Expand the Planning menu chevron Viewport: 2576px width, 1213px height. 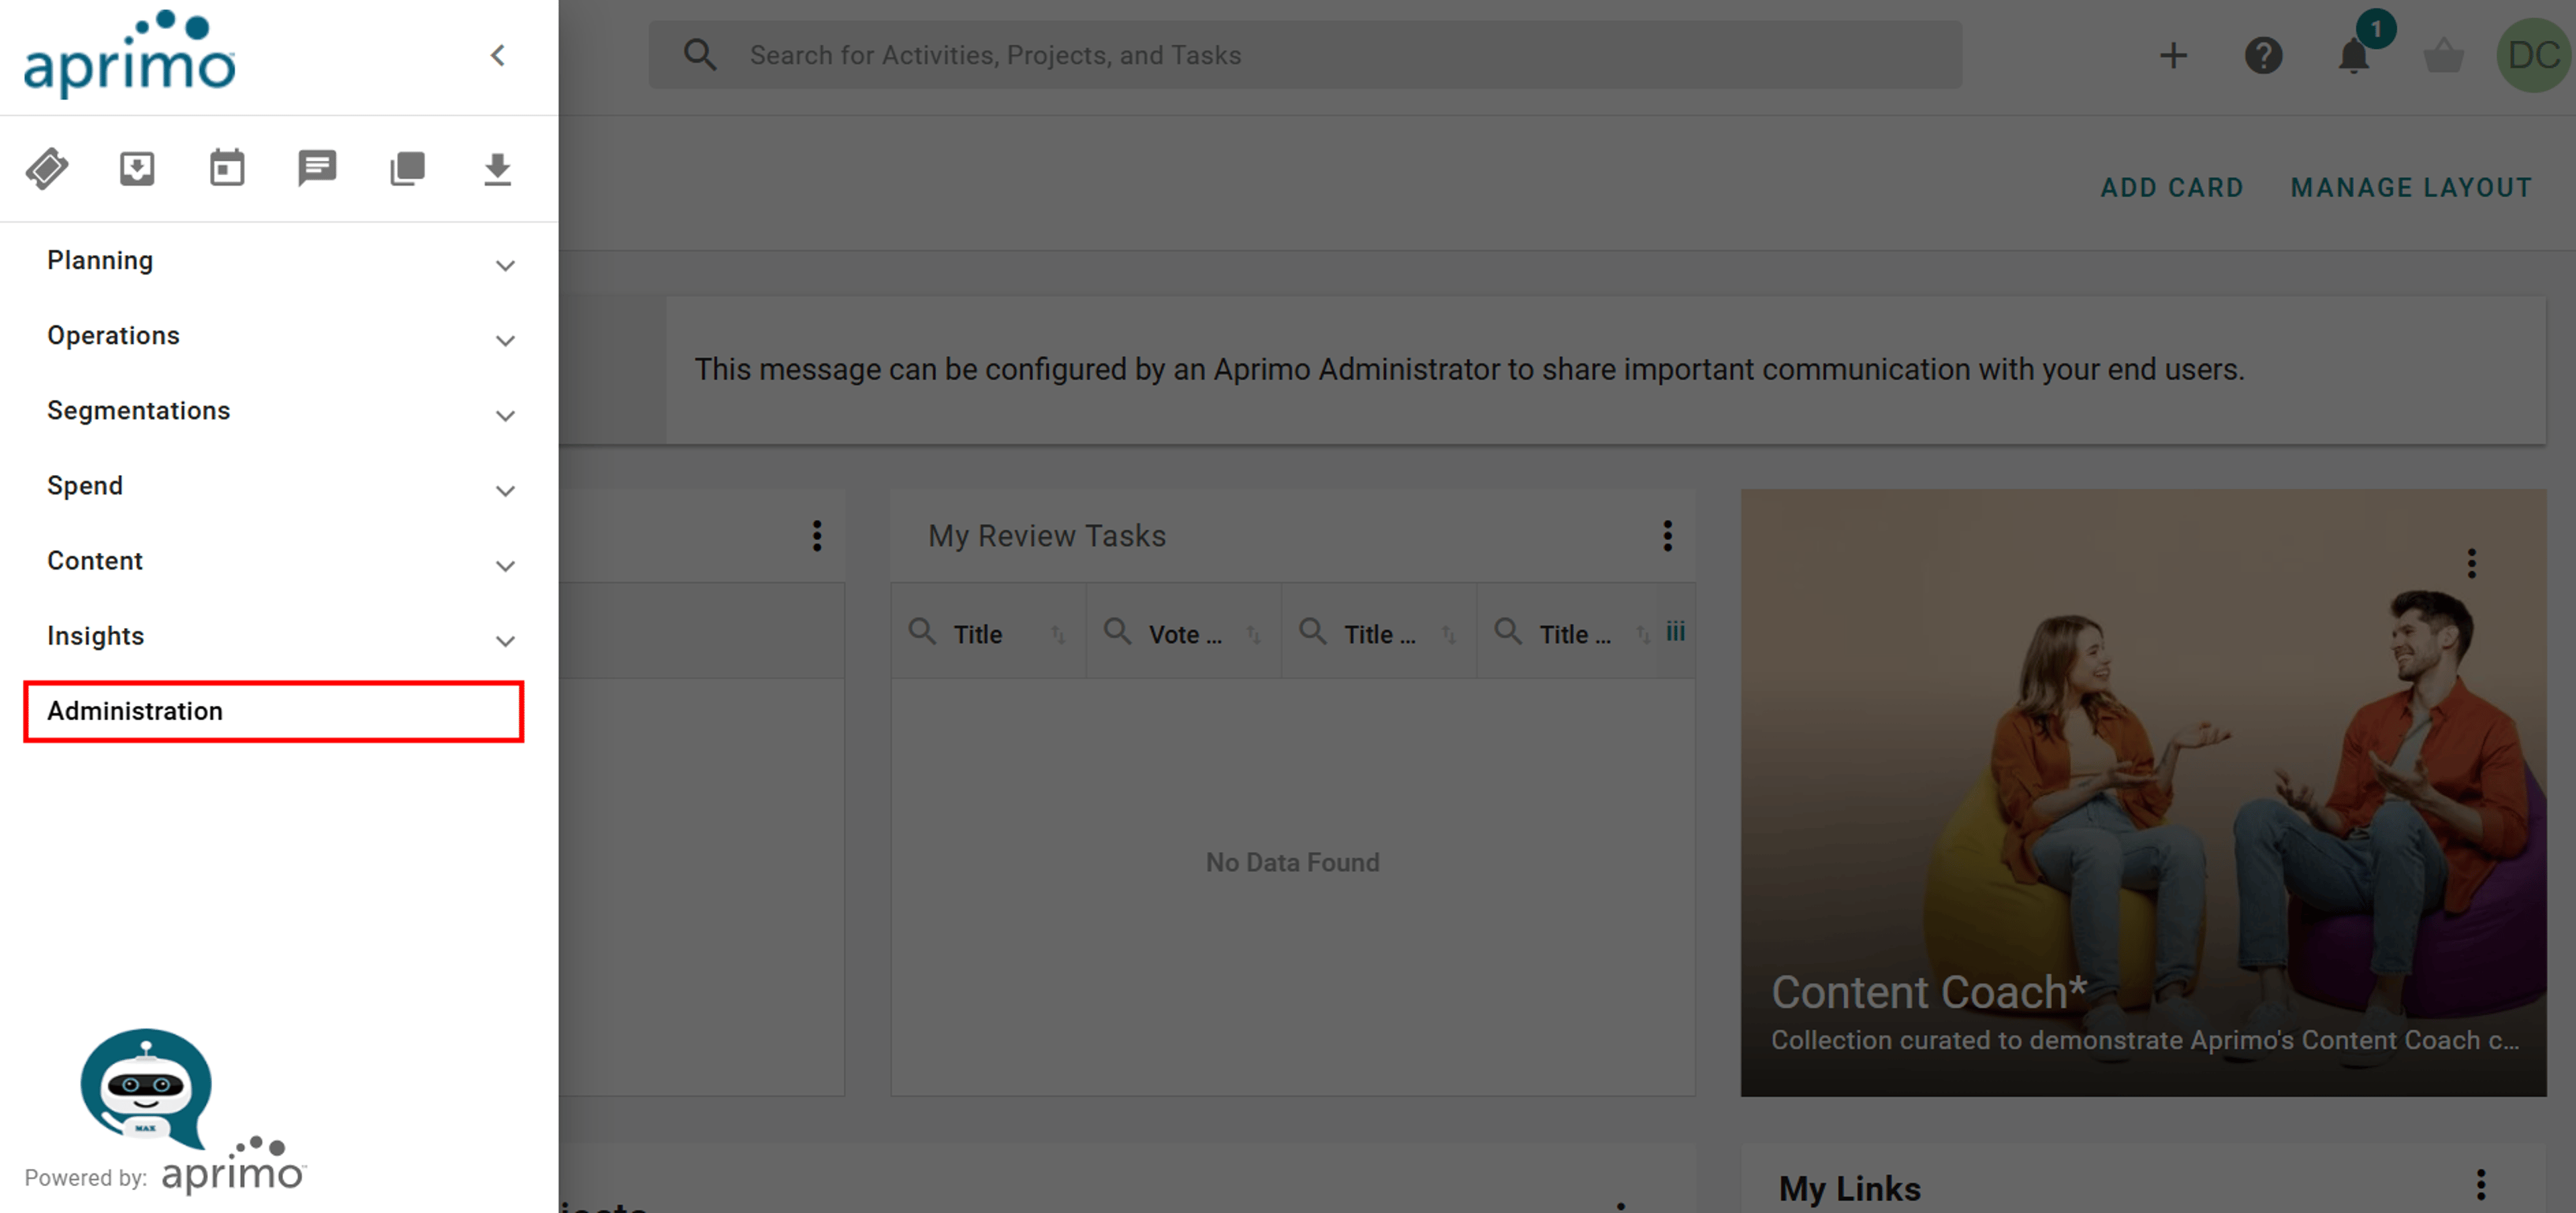click(x=505, y=265)
